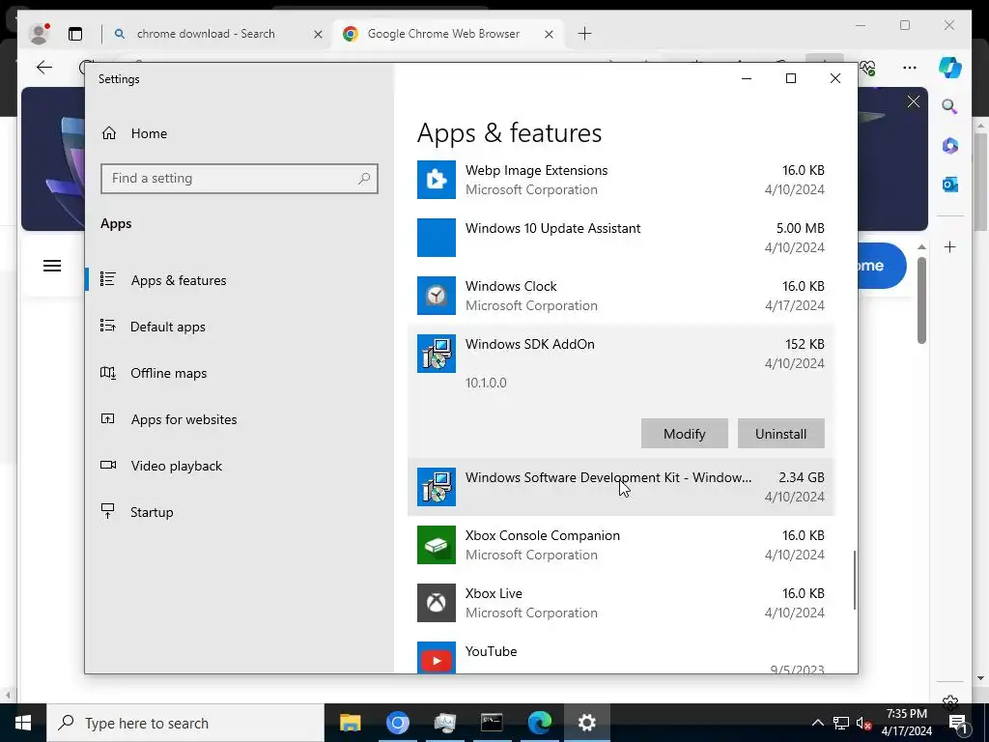Select the YouTube app icon

point(436,657)
